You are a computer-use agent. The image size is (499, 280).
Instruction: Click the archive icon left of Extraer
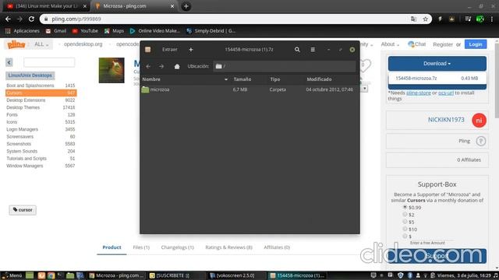pyautogui.click(x=147, y=50)
